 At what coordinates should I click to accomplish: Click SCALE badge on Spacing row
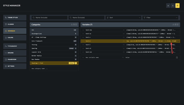coord(71,49)
